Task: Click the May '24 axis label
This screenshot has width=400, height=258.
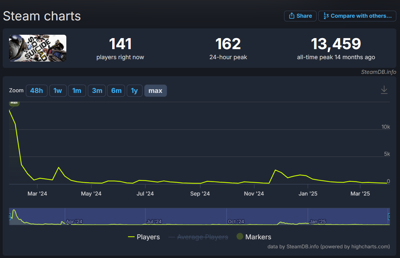Action: click(x=91, y=193)
